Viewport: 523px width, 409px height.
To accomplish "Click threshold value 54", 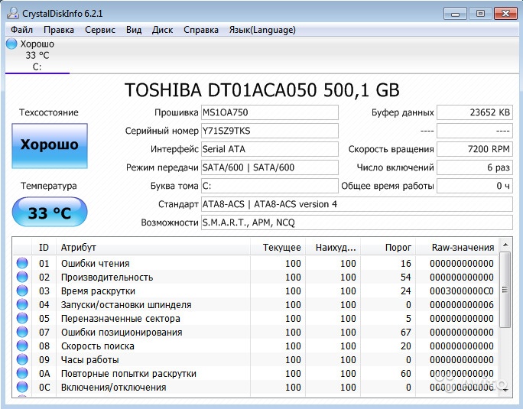I will point(405,278).
